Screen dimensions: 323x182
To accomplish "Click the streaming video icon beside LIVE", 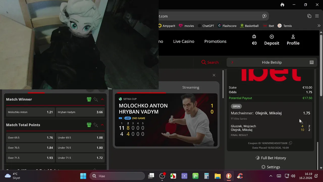I will coord(120,118).
